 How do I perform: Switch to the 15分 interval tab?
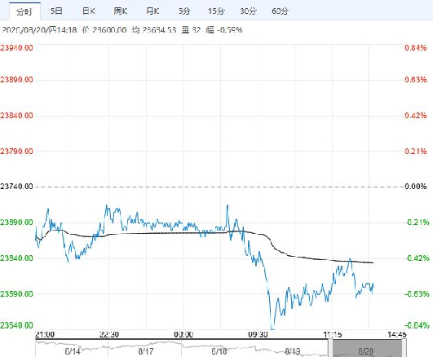216,11
